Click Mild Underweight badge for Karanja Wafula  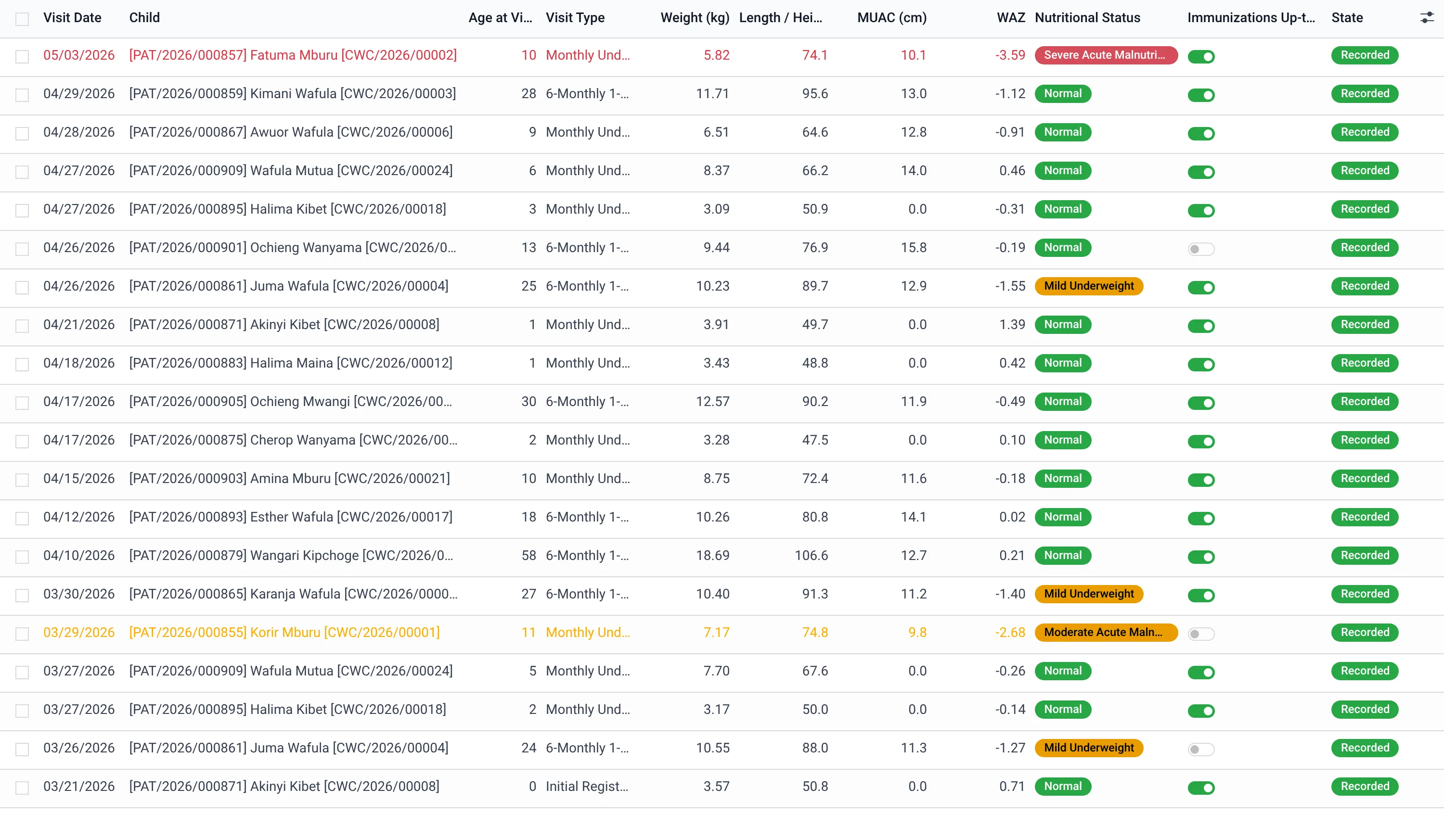1089,594
